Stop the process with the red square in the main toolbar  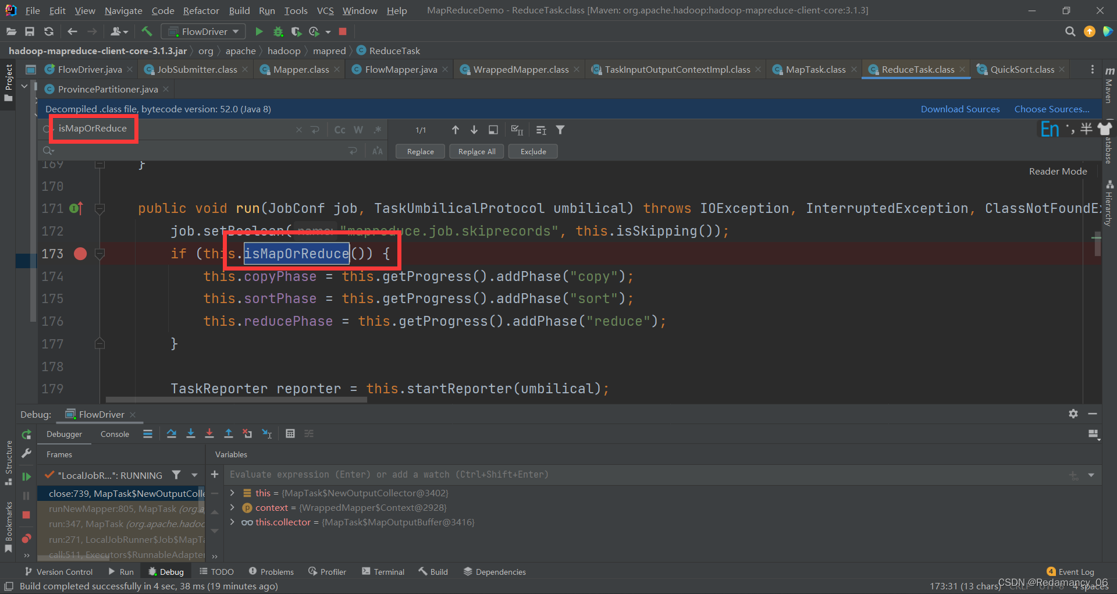(x=343, y=31)
